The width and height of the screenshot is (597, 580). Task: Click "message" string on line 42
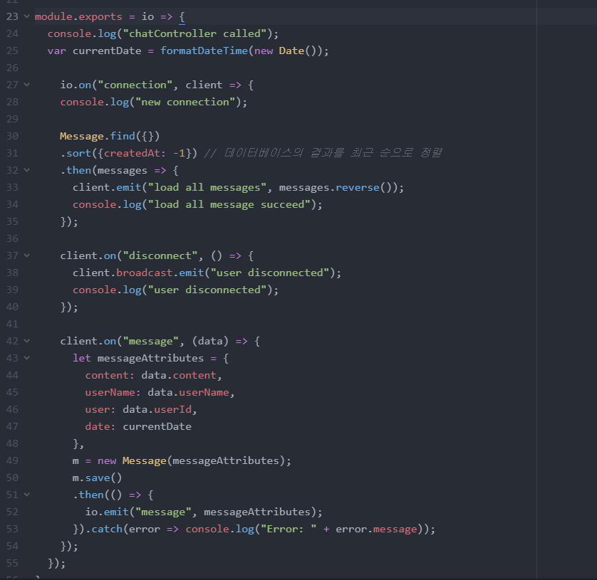coord(151,341)
